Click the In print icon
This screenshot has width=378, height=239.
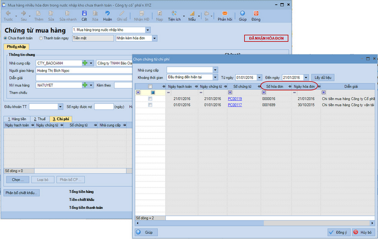(206, 13)
